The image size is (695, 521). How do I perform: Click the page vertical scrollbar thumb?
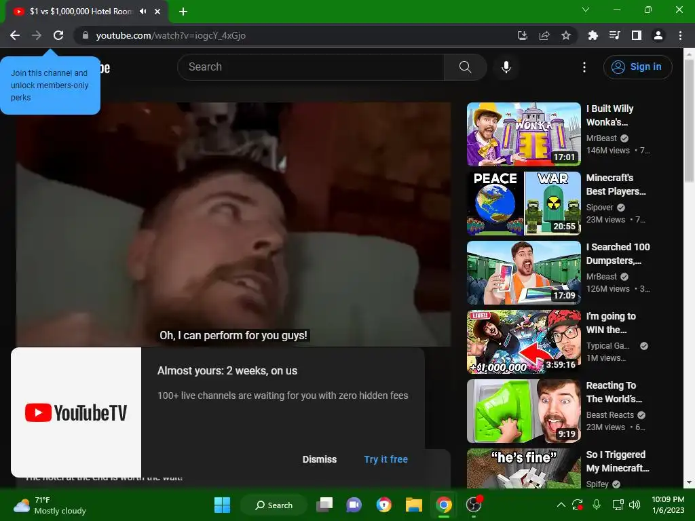pos(689,119)
